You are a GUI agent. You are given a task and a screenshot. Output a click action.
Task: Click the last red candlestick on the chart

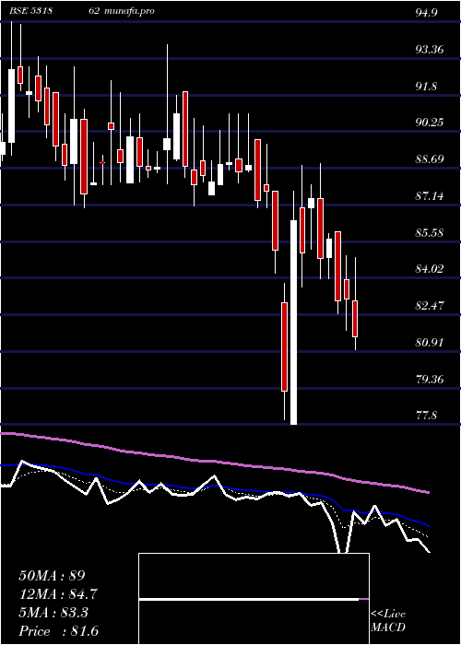355,319
